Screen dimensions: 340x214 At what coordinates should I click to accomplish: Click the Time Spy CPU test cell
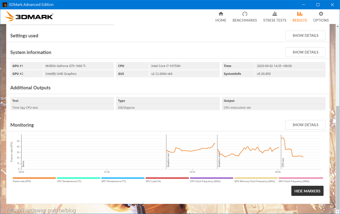[62, 107]
